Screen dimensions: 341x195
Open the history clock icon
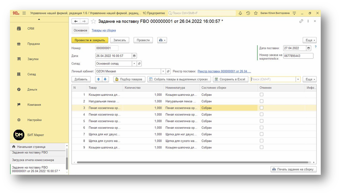248,13
